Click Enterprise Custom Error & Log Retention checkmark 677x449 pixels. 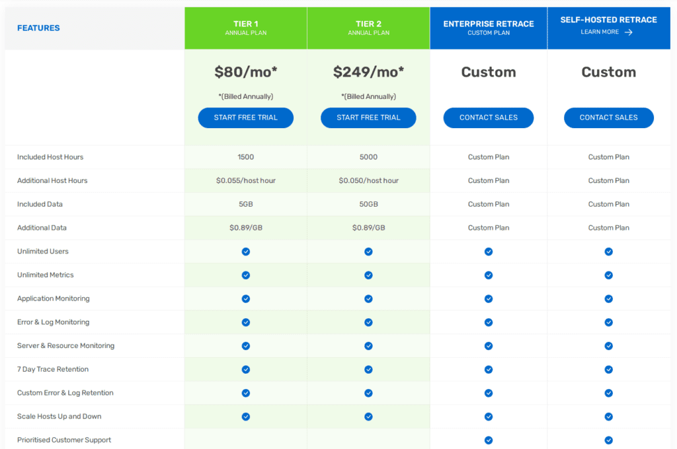489,393
